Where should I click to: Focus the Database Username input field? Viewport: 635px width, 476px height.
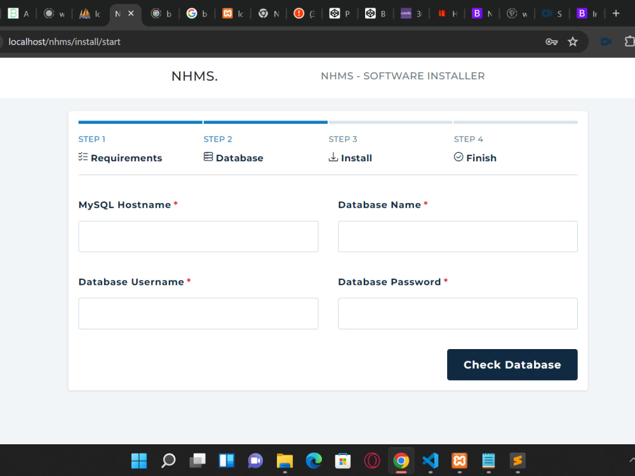pos(198,314)
